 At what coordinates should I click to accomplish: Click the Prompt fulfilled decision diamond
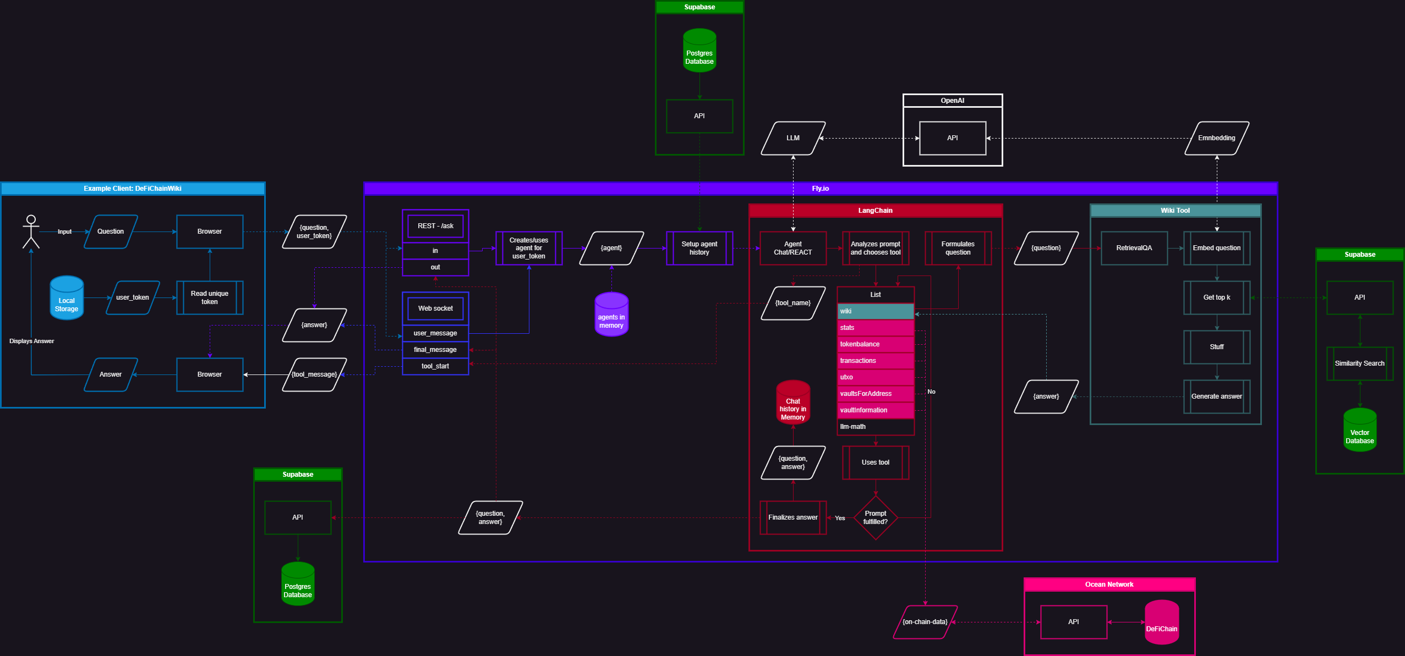pyautogui.click(x=875, y=517)
